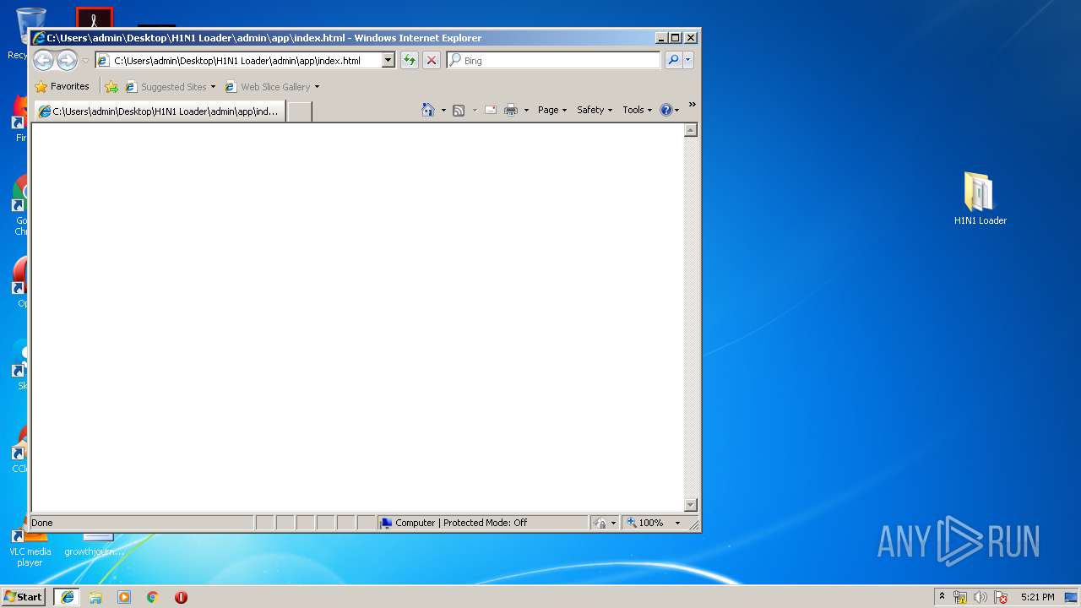Select the growthjourn desktop file
Viewport: 1081px width, 608px height.
coord(94,546)
